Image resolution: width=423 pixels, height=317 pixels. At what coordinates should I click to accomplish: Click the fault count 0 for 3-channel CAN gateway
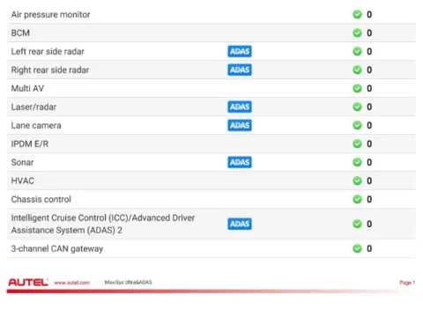click(x=369, y=248)
